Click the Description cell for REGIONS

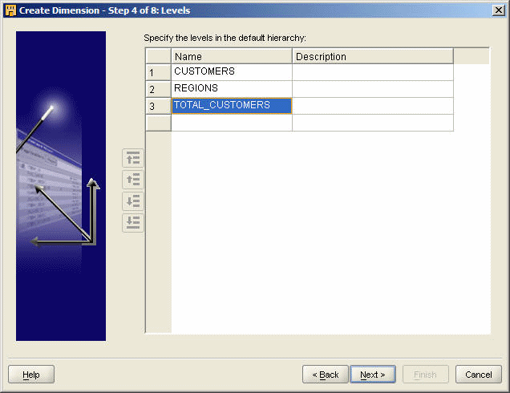[x=372, y=89]
